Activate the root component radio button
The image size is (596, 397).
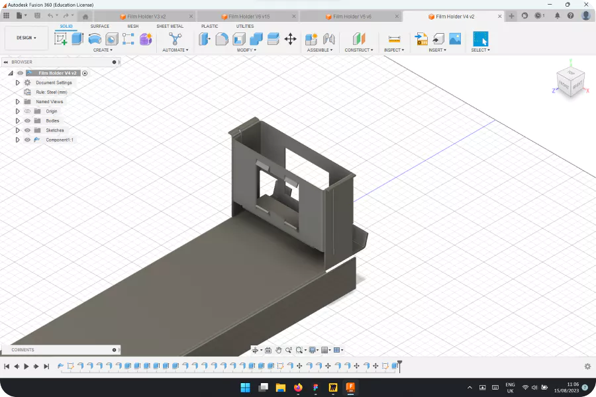85,73
